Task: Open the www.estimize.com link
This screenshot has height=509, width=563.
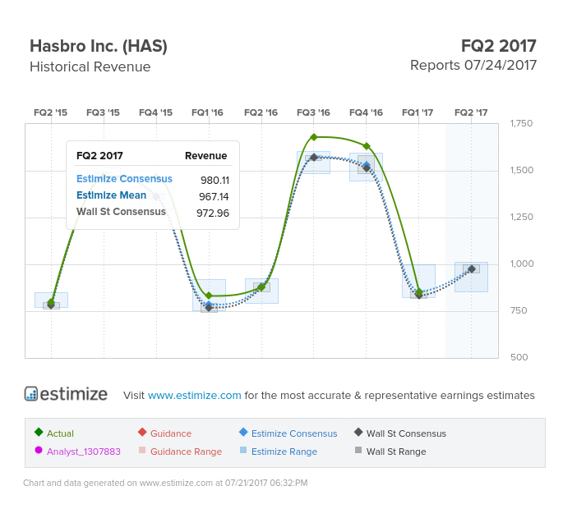Action: pyautogui.click(x=194, y=395)
